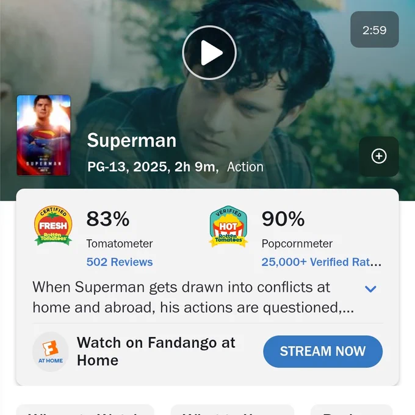The width and height of the screenshot is (415, 415).
Task: Click the Fandango At Home logo
Action: (x=51, y=352)
